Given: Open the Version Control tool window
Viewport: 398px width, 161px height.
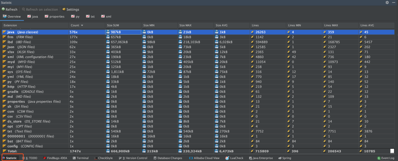Looking at the screenshot, I should click(133, 158).
